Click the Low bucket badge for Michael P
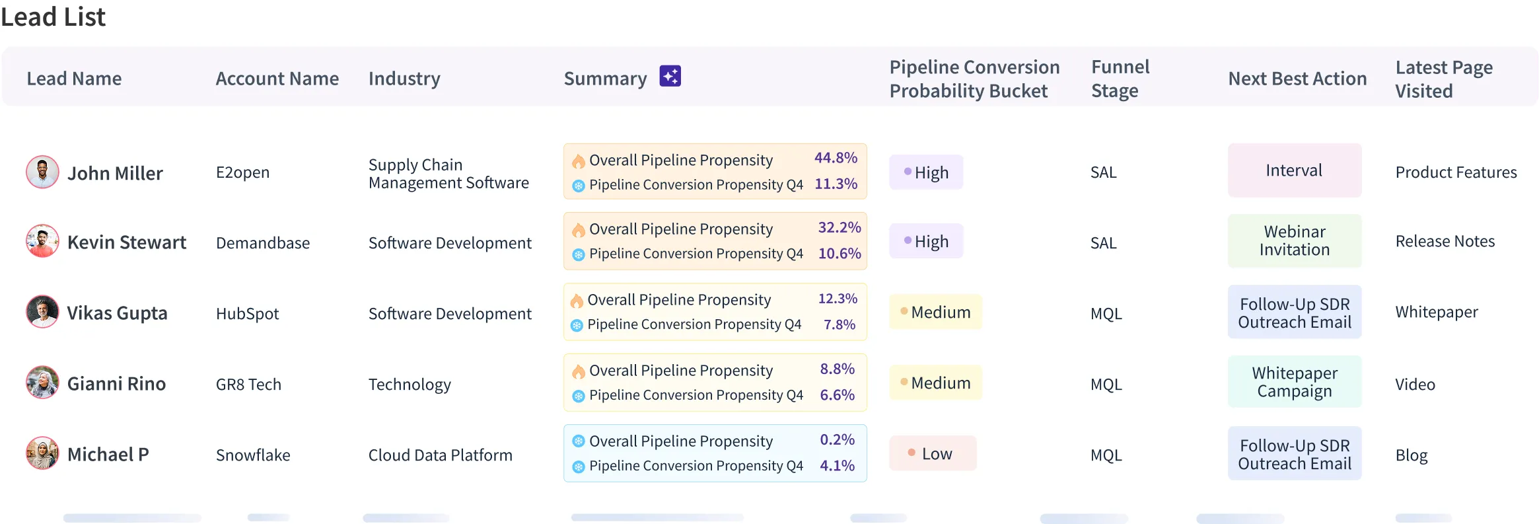Viewport: 1539px width, 524px height. pyautogui.click(x=932, y=453)
